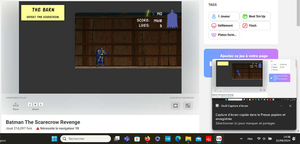Open Microsoft Edge from taskbar
The image size is (300, 144).
(x=178, y=139)
